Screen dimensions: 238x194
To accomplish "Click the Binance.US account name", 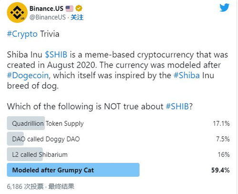I will (46, 9).
